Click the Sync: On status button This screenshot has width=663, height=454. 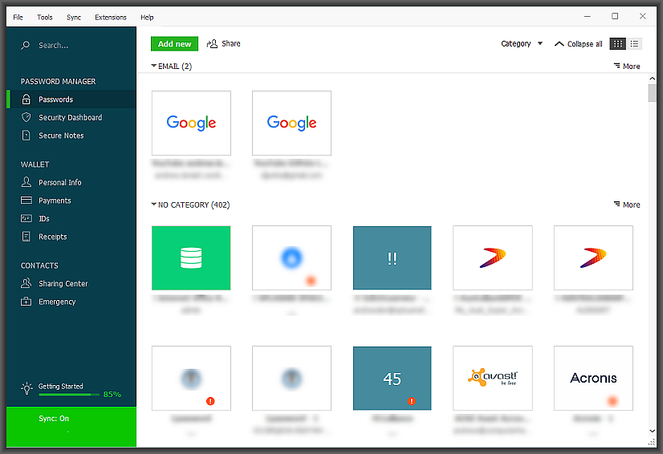[71, 427]
